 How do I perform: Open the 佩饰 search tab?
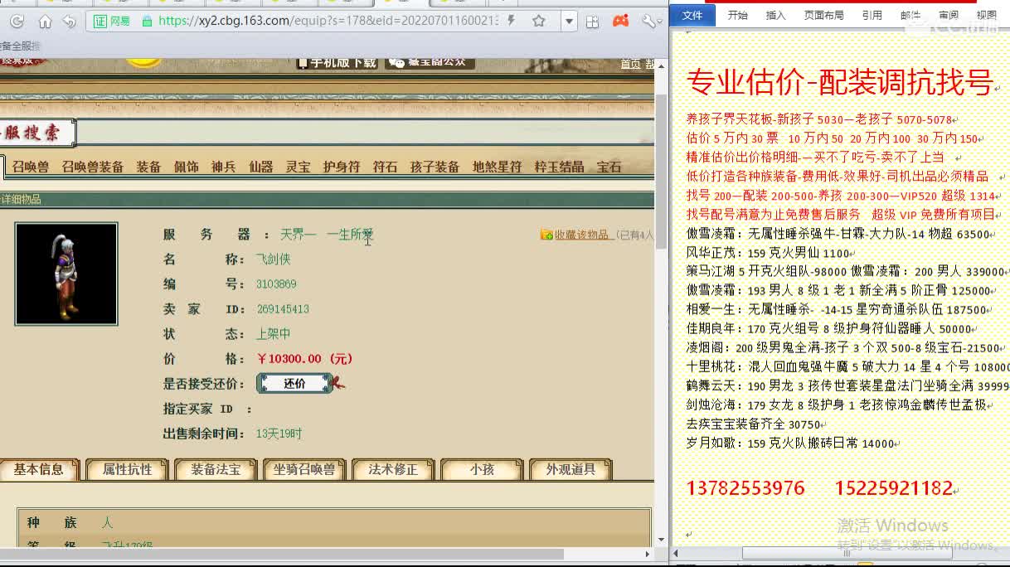[x=186, y=167]
